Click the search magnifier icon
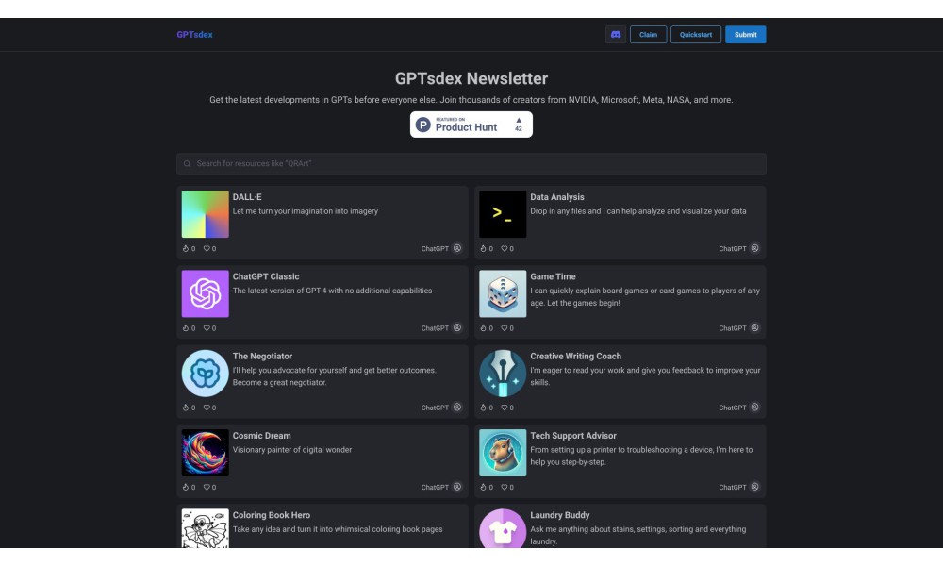 187,163
